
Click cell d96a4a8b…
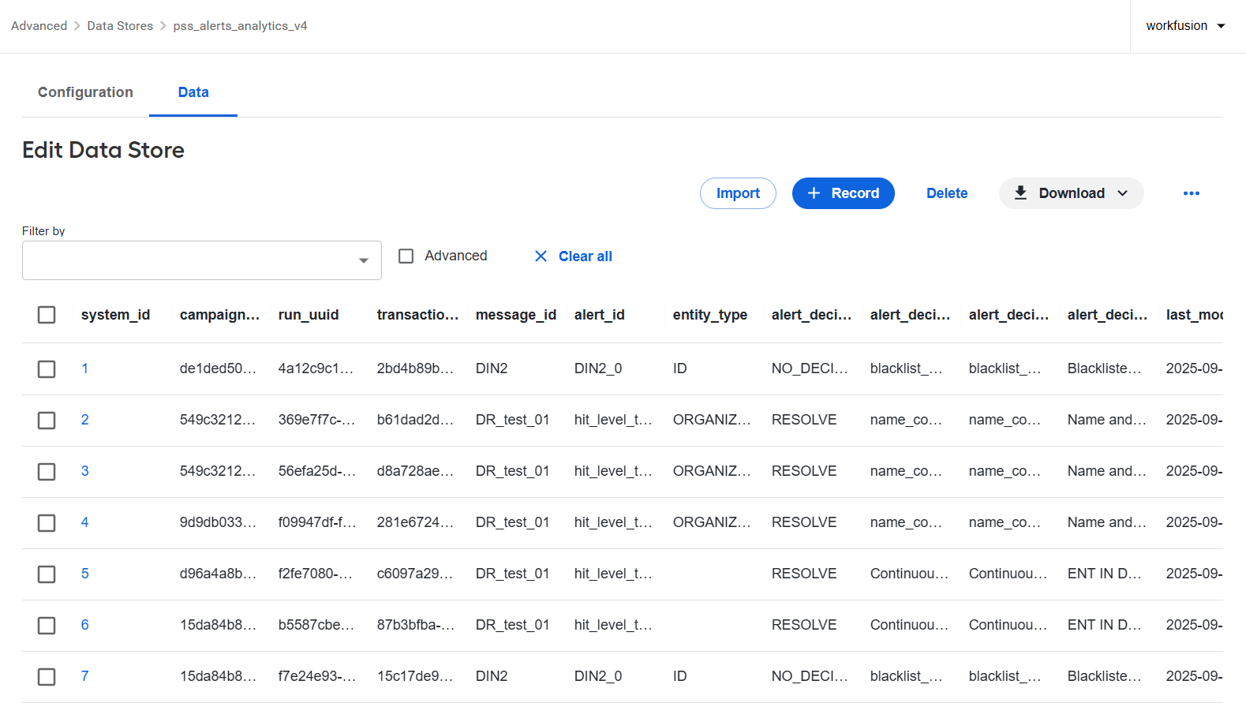point(218,574)
